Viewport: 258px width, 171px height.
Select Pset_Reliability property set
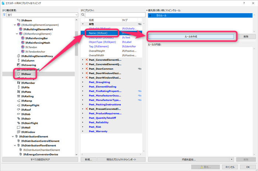98,122
